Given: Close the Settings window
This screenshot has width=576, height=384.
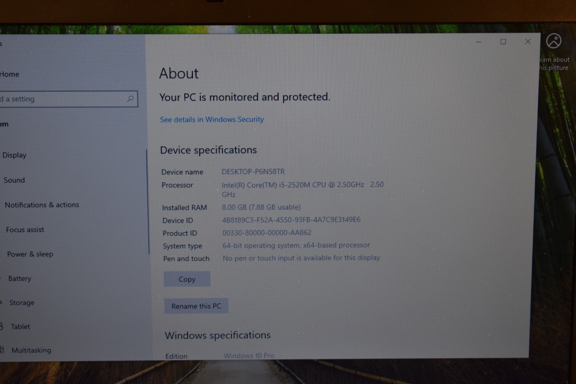Looking at the screenshot, I should point(528,41).
